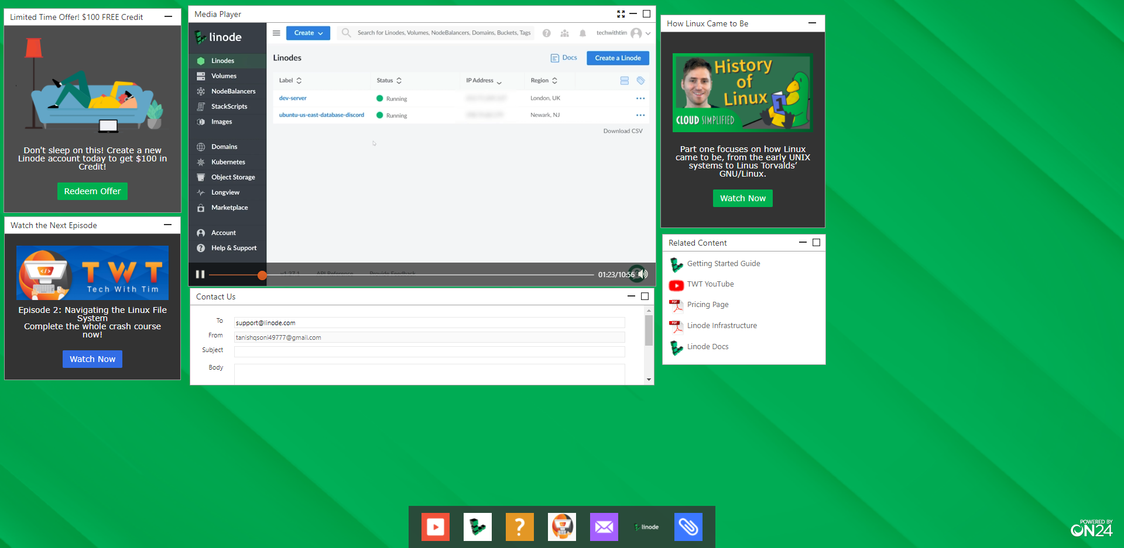Screen dimensions: 1124x548
Task: Sort Linodes by the IP Address column
Action: coord(484,81)
